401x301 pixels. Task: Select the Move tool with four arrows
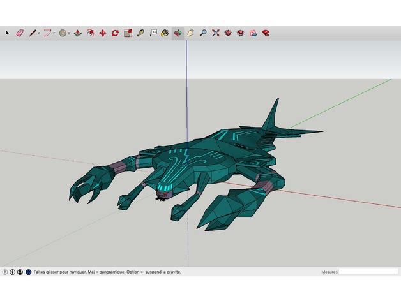click(102, 33)
